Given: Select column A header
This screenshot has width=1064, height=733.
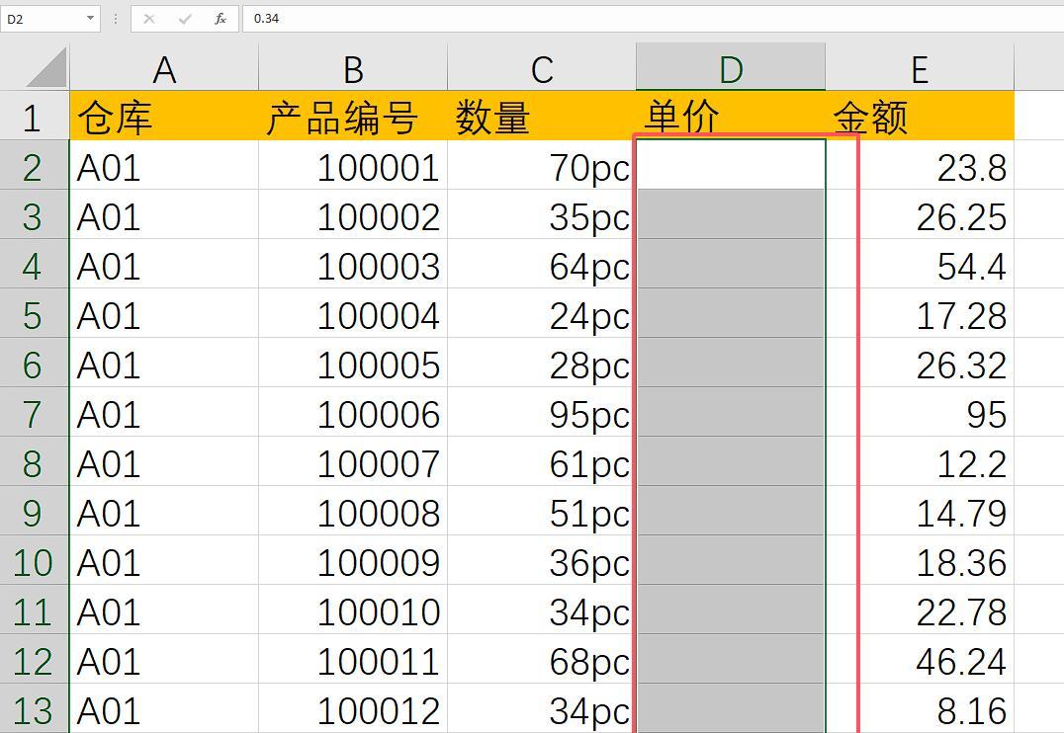Looking at the screenshot, I should coord(164,68).
